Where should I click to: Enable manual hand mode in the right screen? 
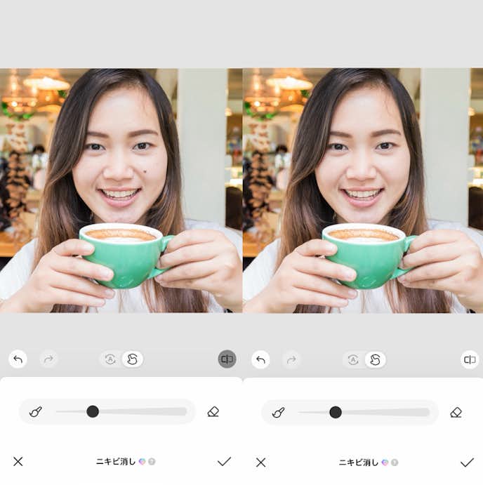pyautogui.click(x=375, y=359)
